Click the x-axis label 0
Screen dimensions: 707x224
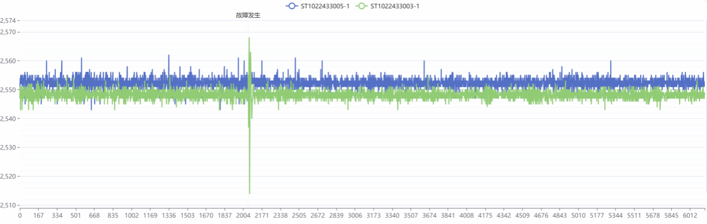pyautogui.click(x=20, y=216)
